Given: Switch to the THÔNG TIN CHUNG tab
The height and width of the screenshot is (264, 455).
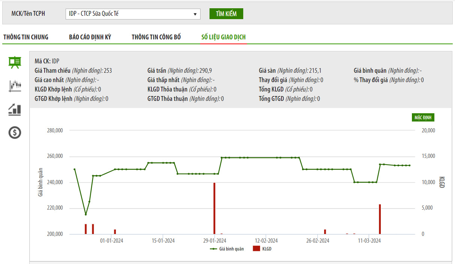Looking at the screenshot, I should pos(26,37).
